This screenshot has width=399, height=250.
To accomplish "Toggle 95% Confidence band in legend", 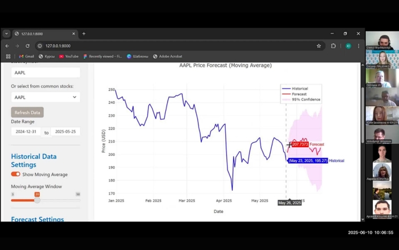I will pyautogui.click(x=306, y=99).
